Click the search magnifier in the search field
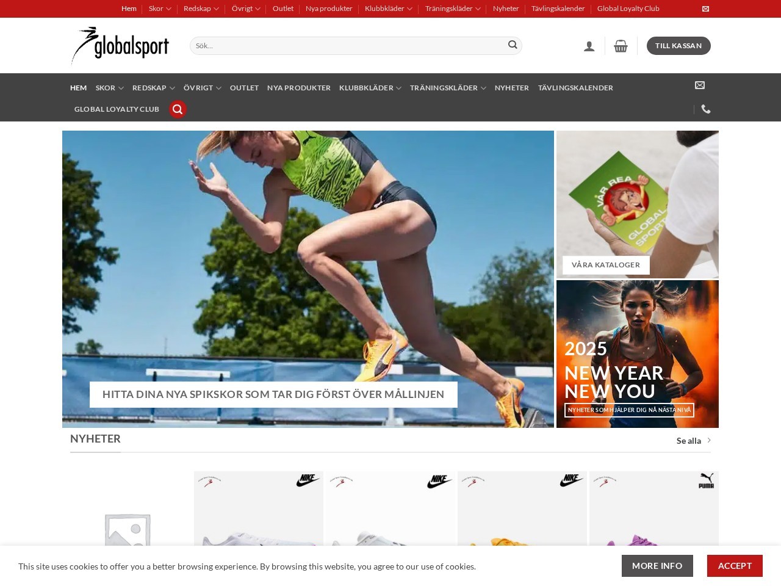 513,45
